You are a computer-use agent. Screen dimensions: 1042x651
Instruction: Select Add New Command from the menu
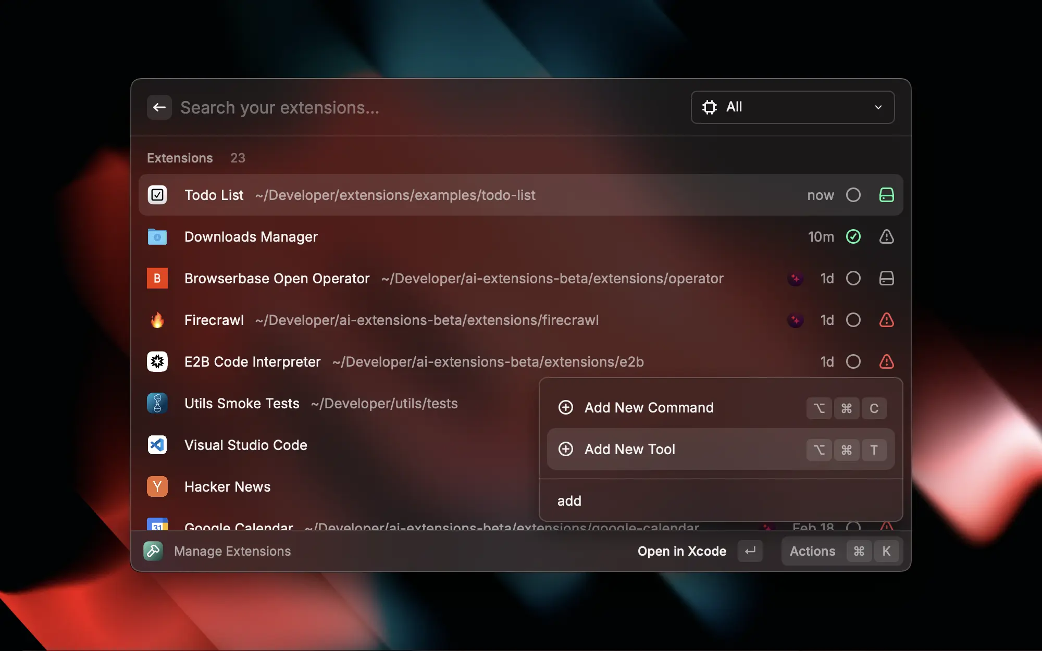pyautogui.click(x=649, y=408)
